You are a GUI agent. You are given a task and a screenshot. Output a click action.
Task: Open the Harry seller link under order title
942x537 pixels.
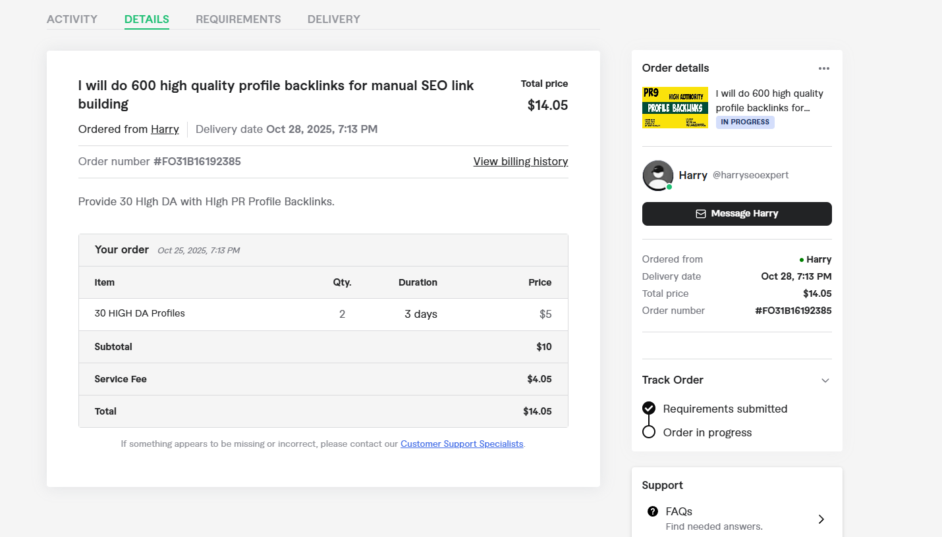click(165, 130)
